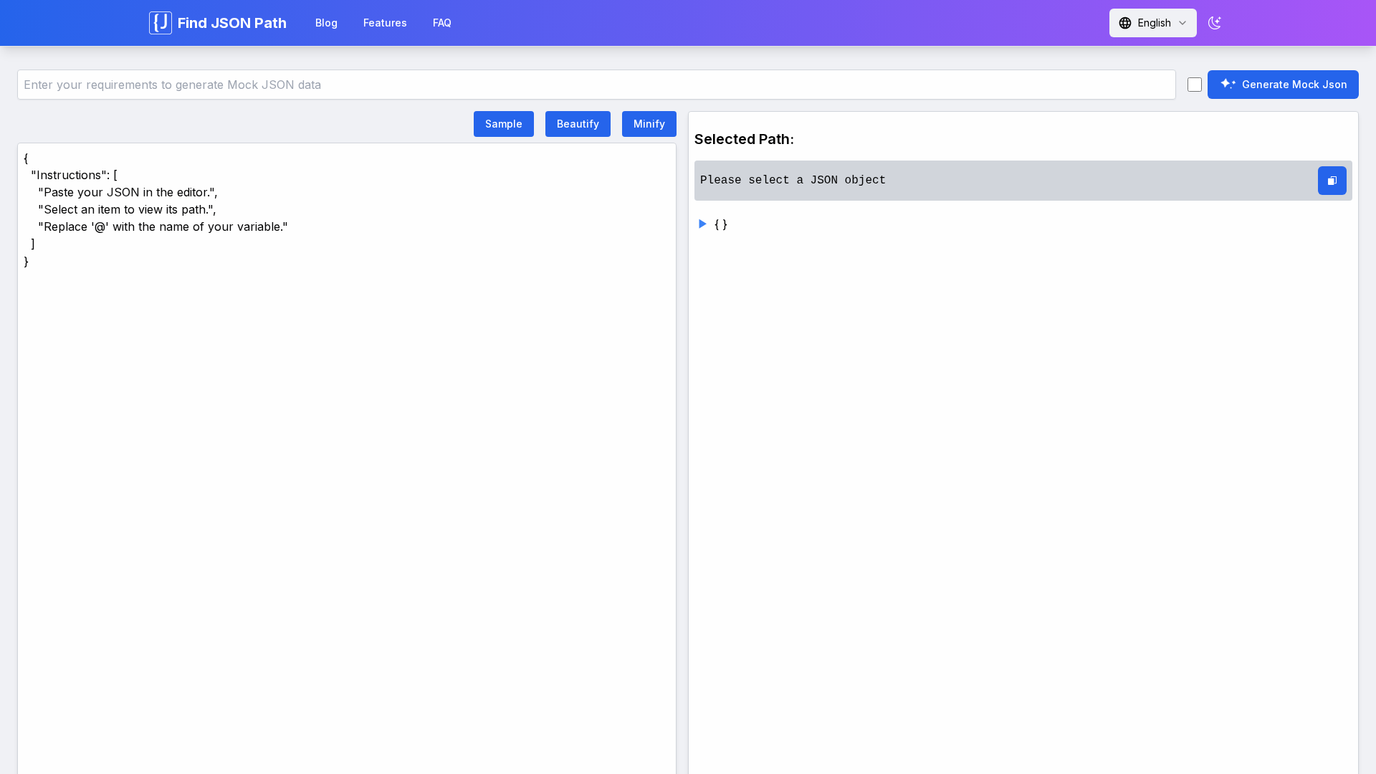Compress the JSON using the Minify button
This screenshot has height=774, width=1376.
tap(649, 124)
